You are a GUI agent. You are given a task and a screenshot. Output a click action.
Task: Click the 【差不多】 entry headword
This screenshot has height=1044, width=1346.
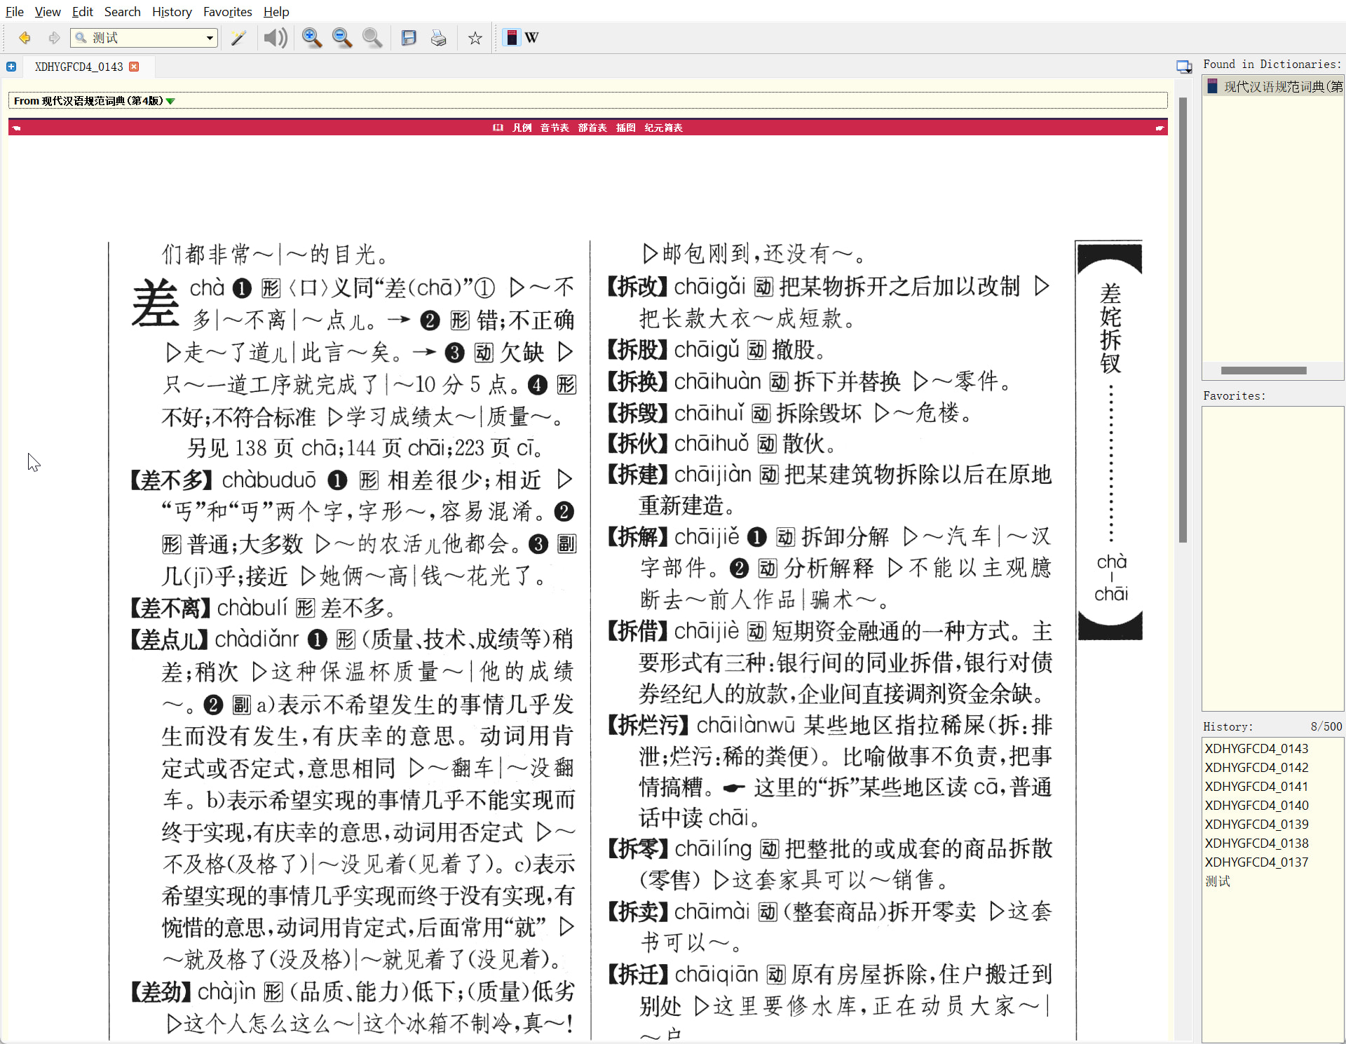pos(172,480)
